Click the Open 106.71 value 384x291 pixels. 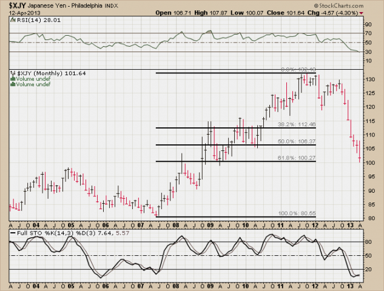tap(173, 13)
